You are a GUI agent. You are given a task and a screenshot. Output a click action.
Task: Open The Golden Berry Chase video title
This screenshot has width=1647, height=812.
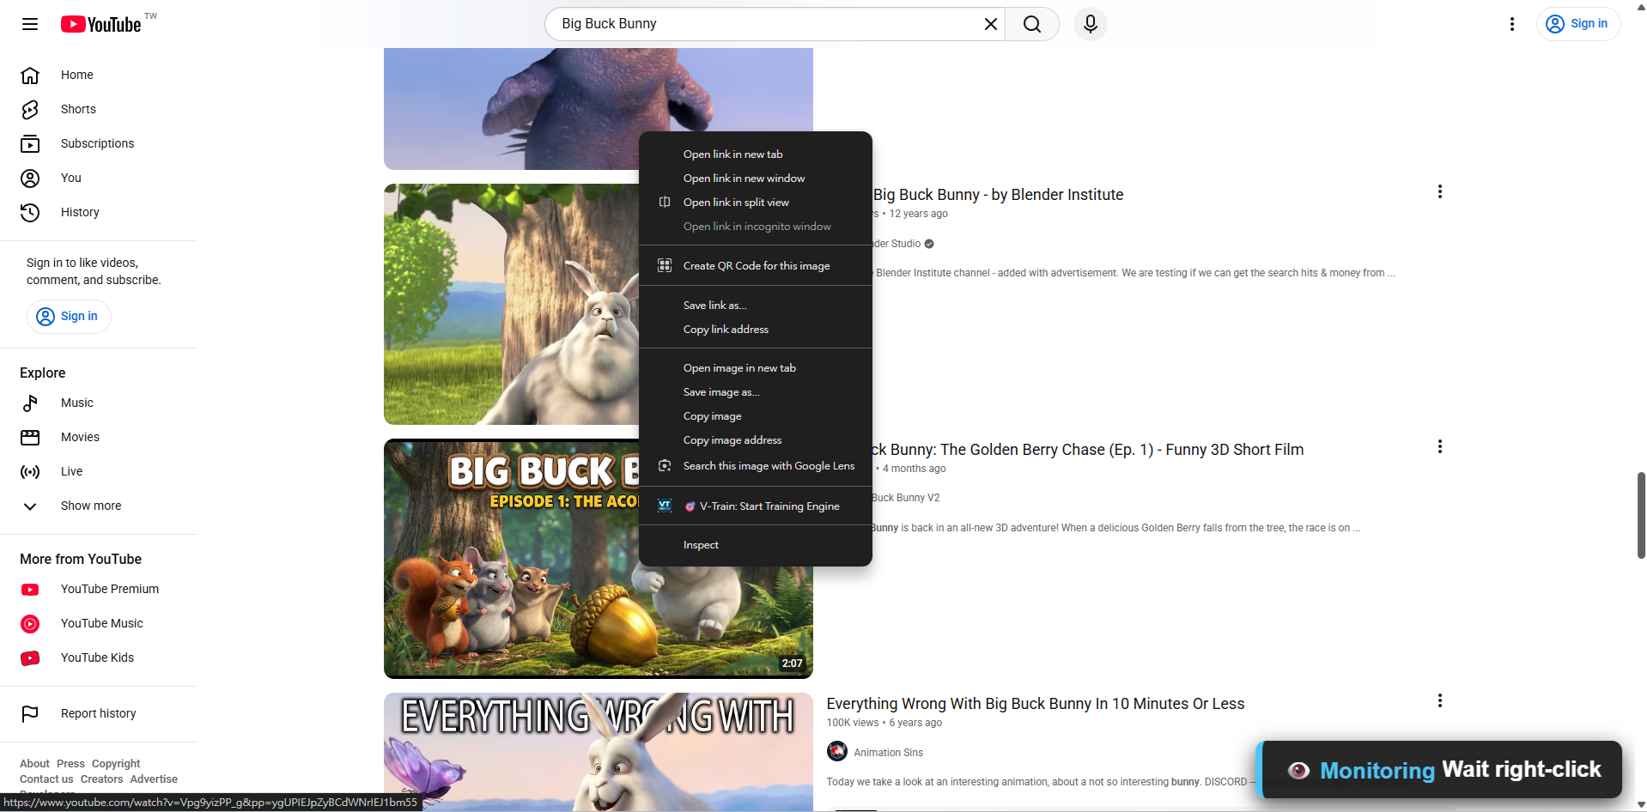(x=1088, y=450)
